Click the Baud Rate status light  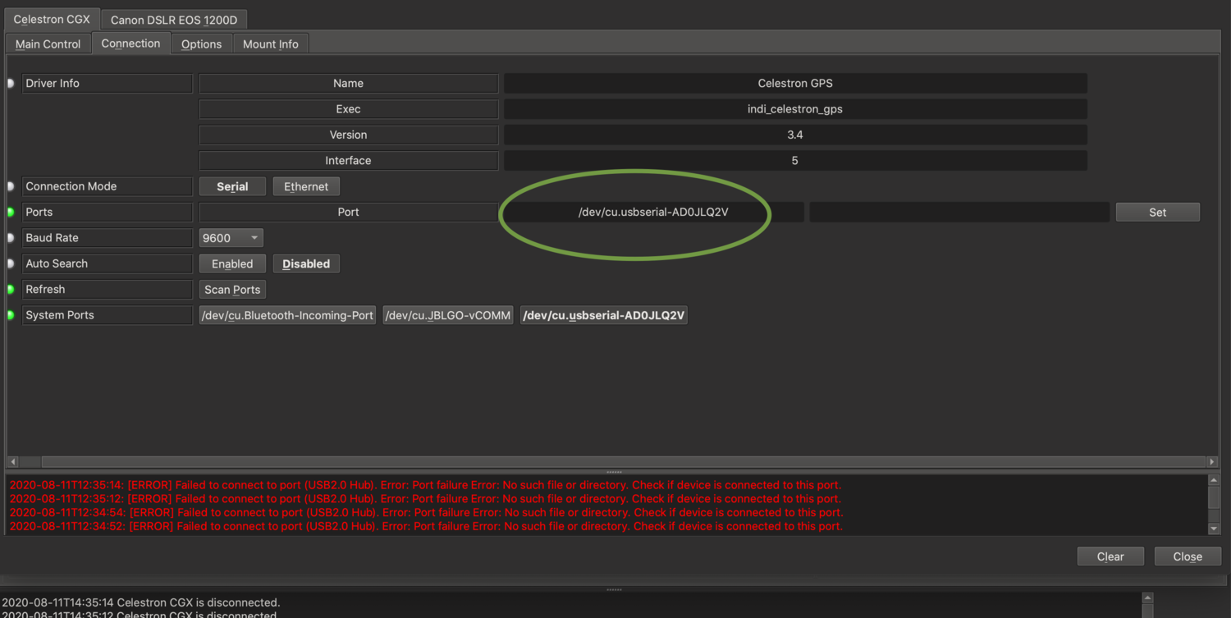(x=11, y=238)
